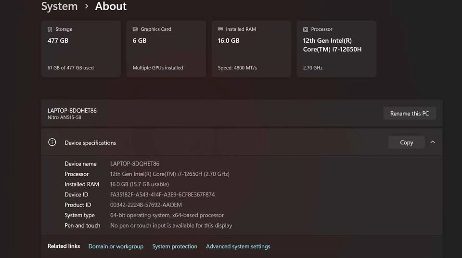Click '61 GB of 477 GB used' text
The image size is (462, 258).
70,68
